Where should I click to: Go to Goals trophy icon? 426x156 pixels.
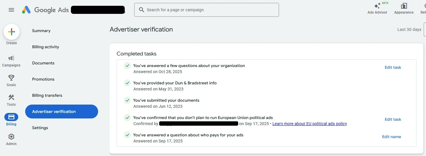[11, 78]
